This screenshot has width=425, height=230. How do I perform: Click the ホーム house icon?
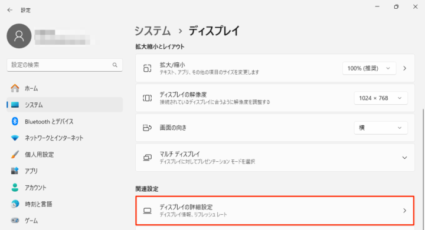[x=15, y=88]
